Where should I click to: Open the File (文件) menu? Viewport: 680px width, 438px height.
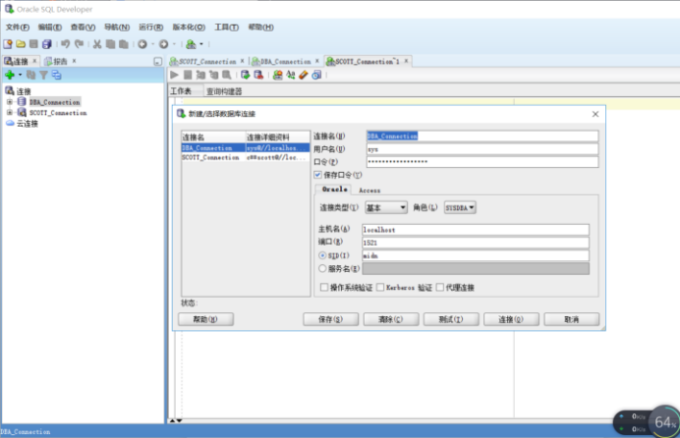[18, 27]
